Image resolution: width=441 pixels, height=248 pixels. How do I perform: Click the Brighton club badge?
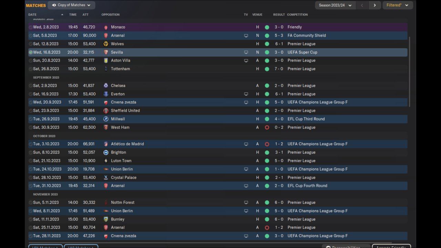coord(106,153)
